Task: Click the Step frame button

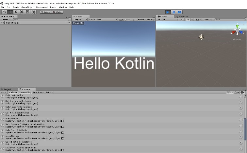Action: coord(180,12)
